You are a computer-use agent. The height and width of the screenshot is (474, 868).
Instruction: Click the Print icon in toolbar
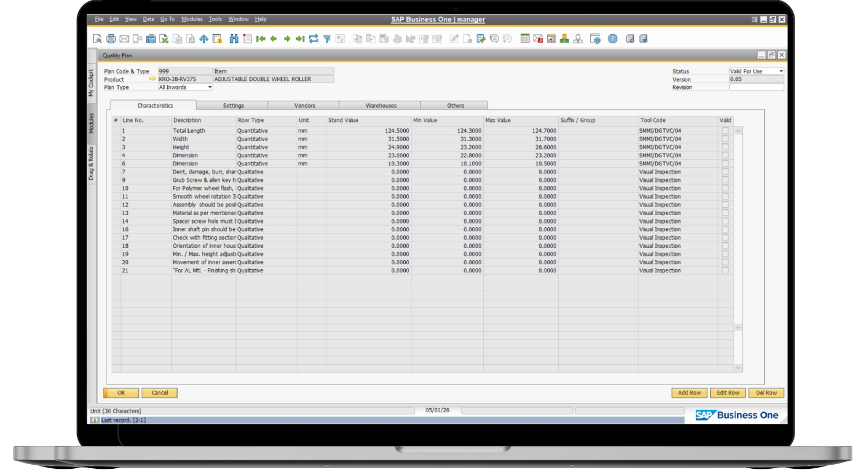(x=111, y=39)
